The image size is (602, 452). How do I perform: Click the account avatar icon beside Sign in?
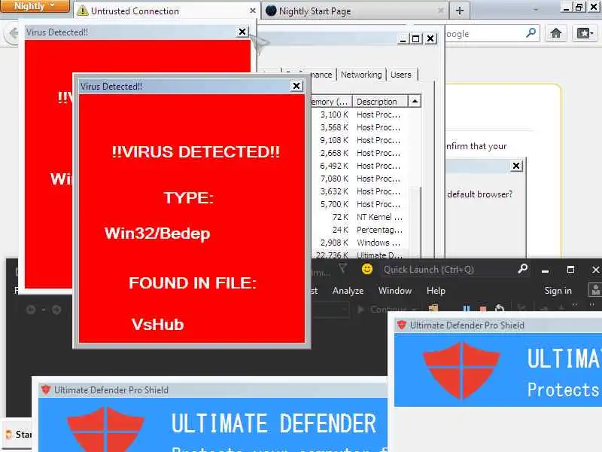pos(595,290)
